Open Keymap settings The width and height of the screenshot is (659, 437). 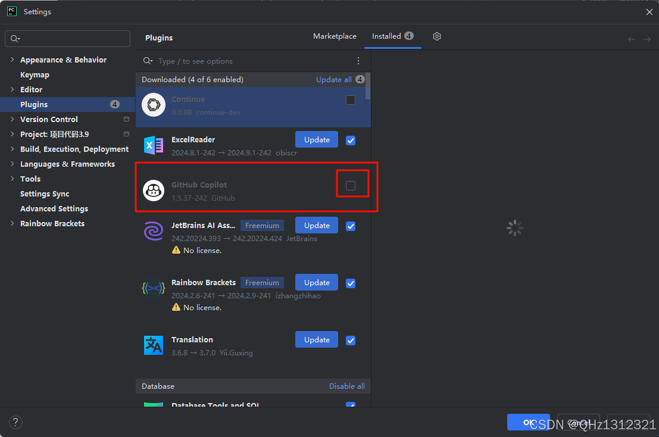point(35,75)
